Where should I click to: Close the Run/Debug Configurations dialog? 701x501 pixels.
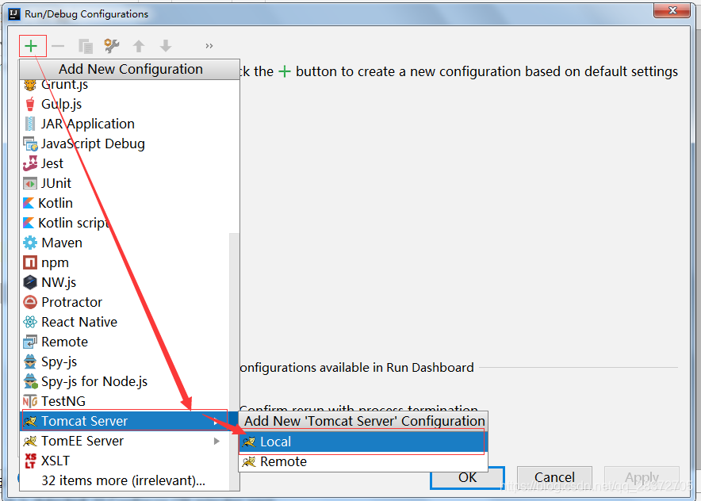[x=672, y=10]
